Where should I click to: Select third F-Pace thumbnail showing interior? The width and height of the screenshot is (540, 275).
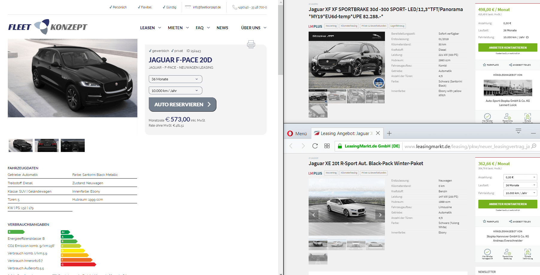click(73, 145)
